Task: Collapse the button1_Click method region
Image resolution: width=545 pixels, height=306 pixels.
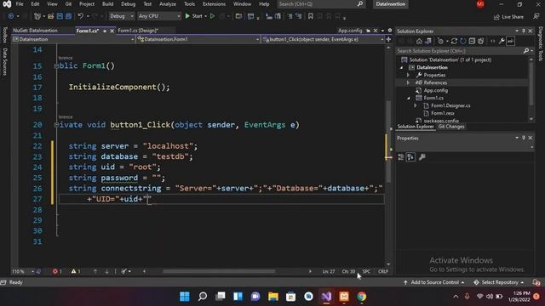Action: pyautogui.click(x=56, y=125)
